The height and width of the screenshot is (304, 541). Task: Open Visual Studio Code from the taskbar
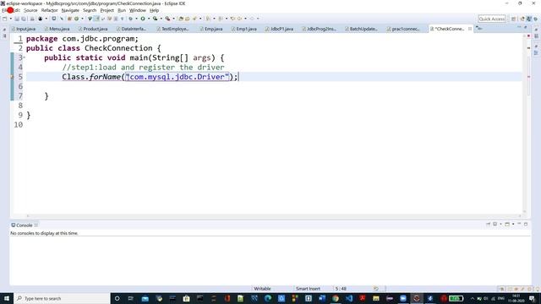click(x=349, y=298)
